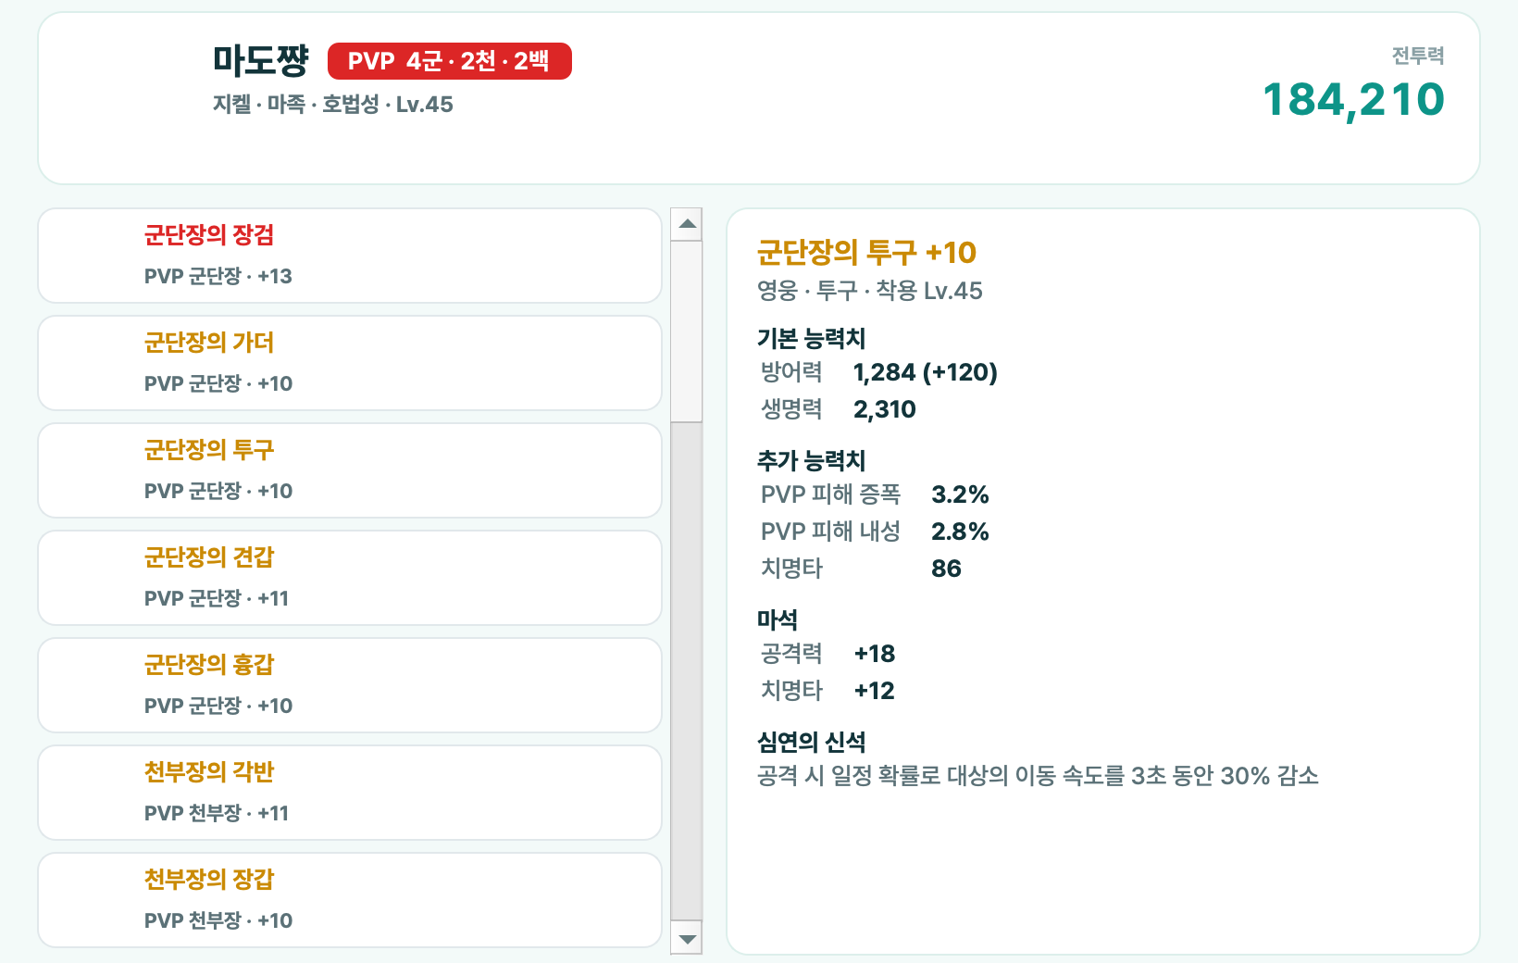Click the 추가 능력치 heading
The height and width of the screenshot is (963, 1518).
click(812, 461)
